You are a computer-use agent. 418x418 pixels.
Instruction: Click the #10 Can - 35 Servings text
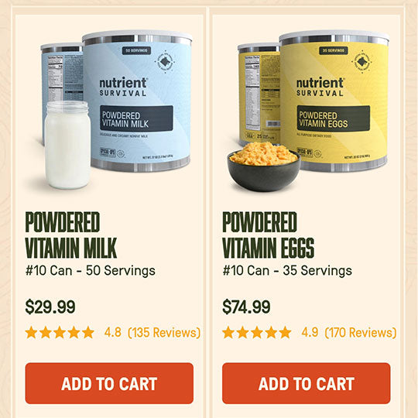point(287,271)
